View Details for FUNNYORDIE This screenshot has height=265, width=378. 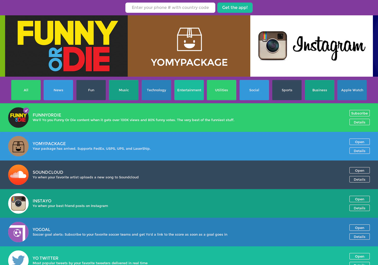(x=360, y=122)
